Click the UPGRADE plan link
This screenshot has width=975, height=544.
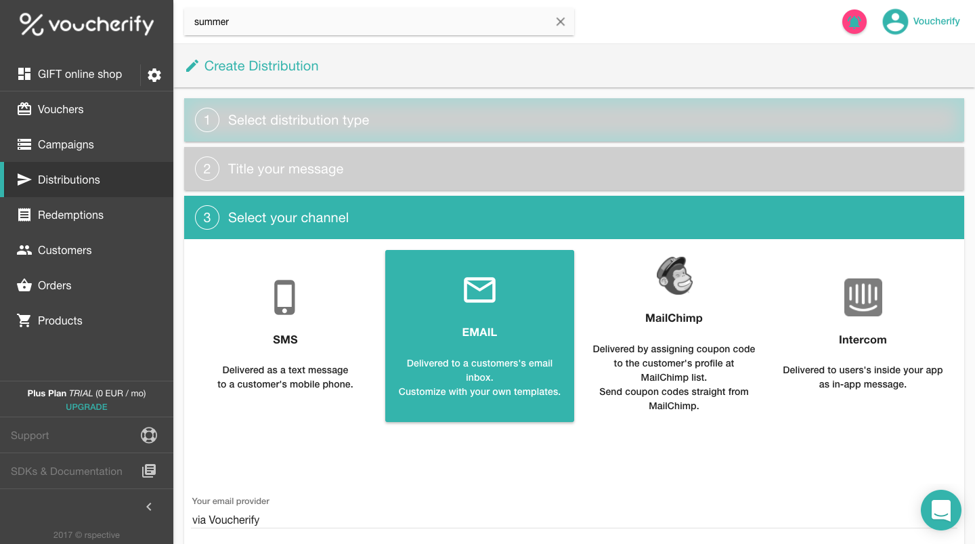point(87,407)
